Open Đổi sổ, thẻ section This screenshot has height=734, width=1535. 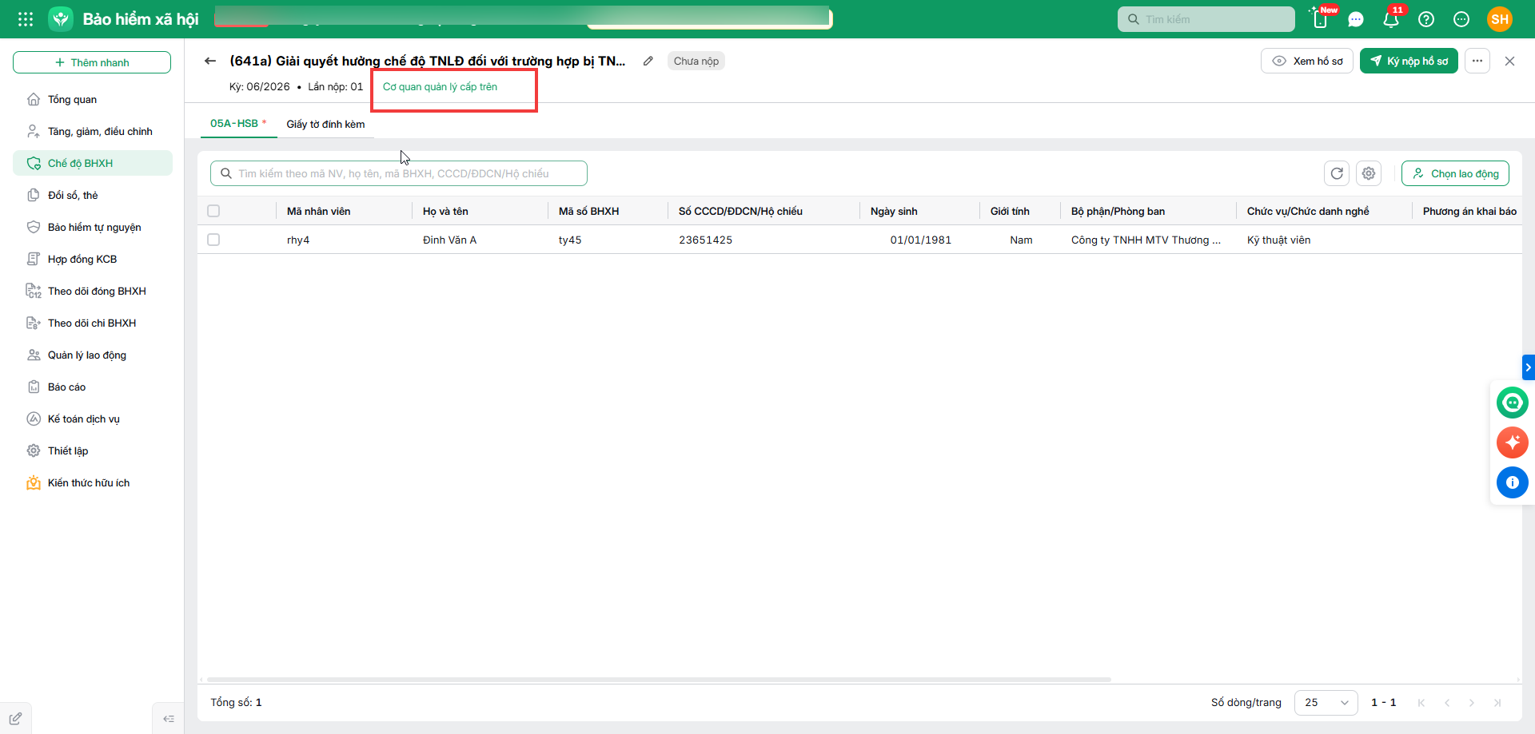click(93, 195)
